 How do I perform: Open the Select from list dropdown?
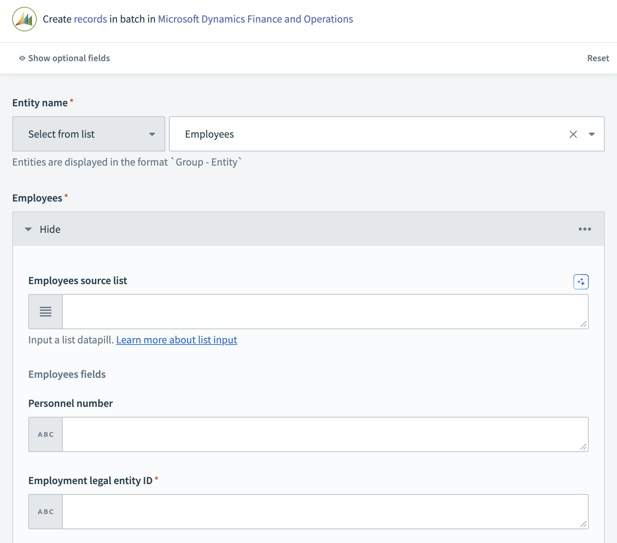(x=88, y=134)
